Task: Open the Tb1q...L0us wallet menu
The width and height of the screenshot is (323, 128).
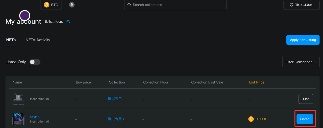Action: click(301, 5)
